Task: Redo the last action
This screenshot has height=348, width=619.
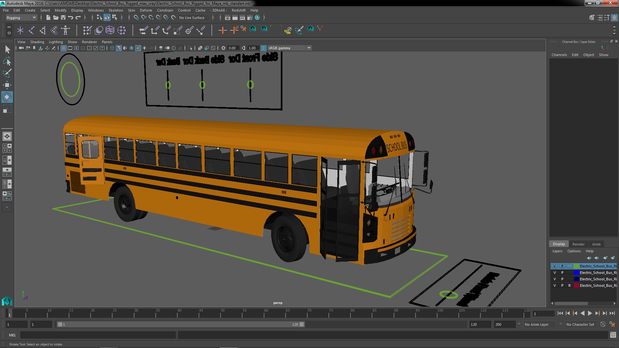Action: pyautogui.click(x=78, y=17)
